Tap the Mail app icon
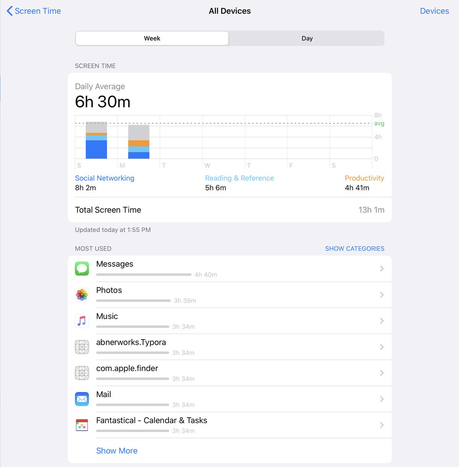The width and height of the screenshot is (459, 467). pyautogui.click(x=82, y=398)
